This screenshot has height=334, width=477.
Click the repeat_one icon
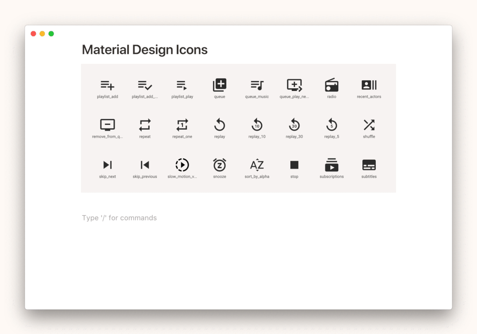click(182, 125)
